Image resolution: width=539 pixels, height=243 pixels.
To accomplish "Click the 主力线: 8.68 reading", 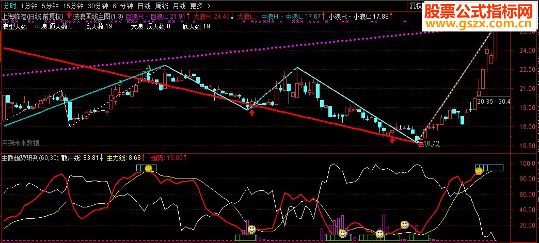I will [x=124, y=158].
